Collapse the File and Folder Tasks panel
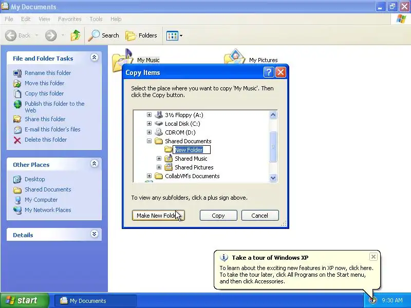 (x=95, y=57)
